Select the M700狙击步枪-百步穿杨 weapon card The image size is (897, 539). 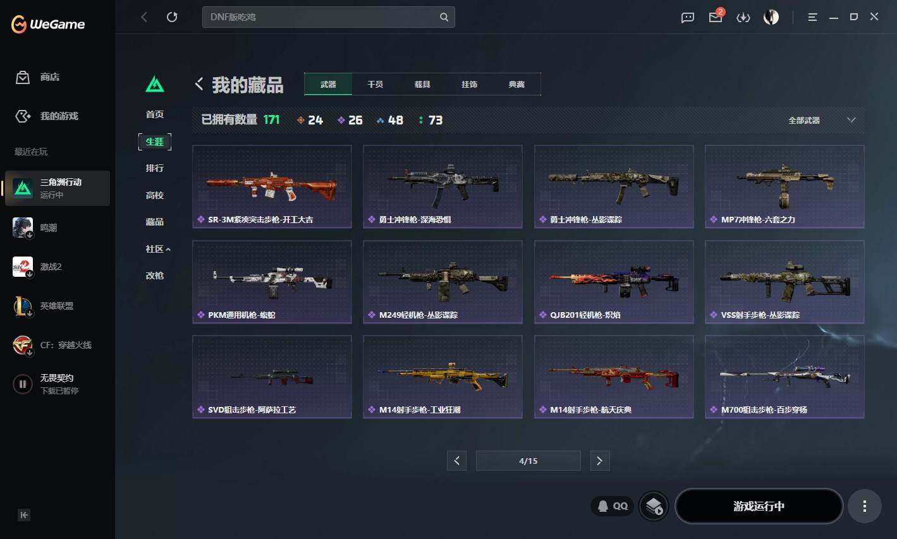click(784, 377)
